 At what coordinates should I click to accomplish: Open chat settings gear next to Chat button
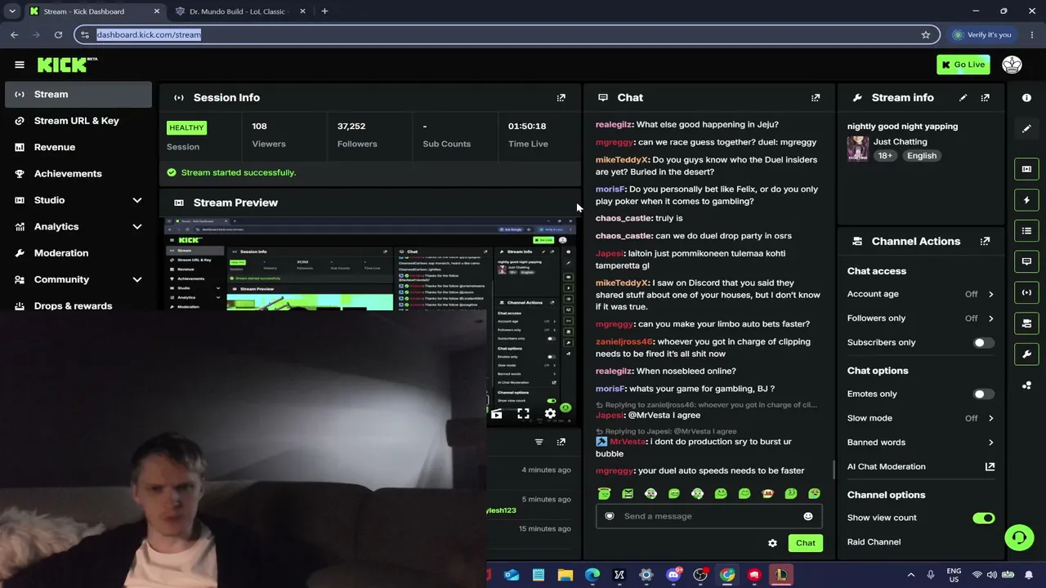click(772, 543)
